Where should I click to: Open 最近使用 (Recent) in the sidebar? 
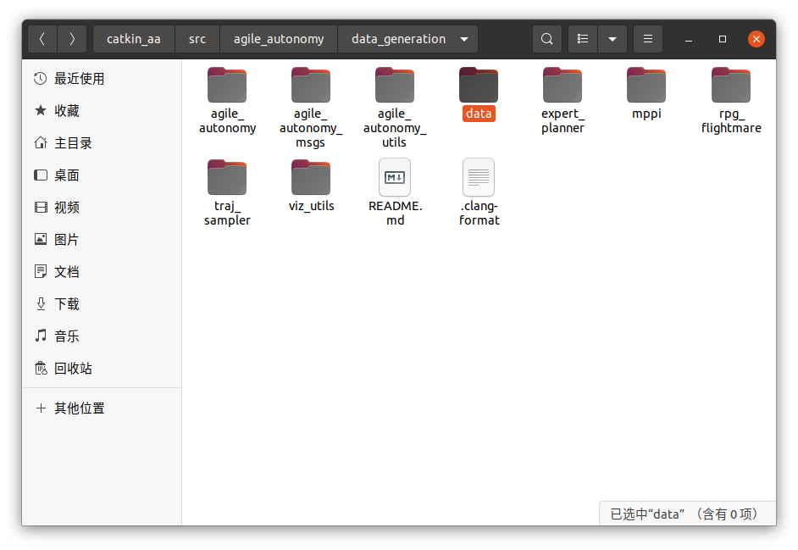(x=102, y=79)
